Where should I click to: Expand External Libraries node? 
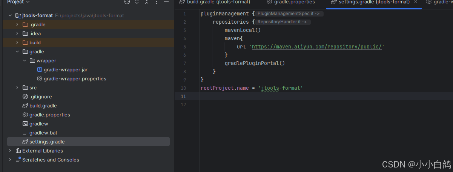10,151
